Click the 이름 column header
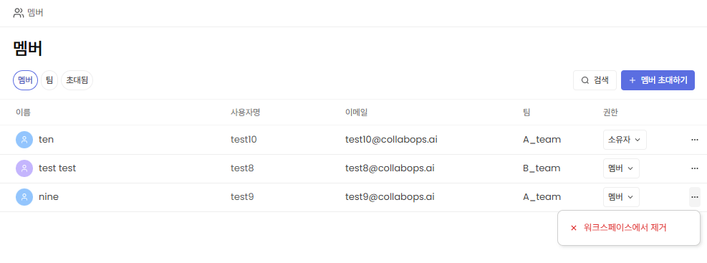Screen dimensions: 707x263 tap(23, 113)
